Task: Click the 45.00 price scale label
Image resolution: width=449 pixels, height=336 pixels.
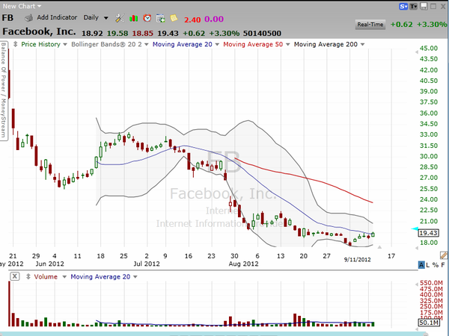Action: click(x=428, y=49)
